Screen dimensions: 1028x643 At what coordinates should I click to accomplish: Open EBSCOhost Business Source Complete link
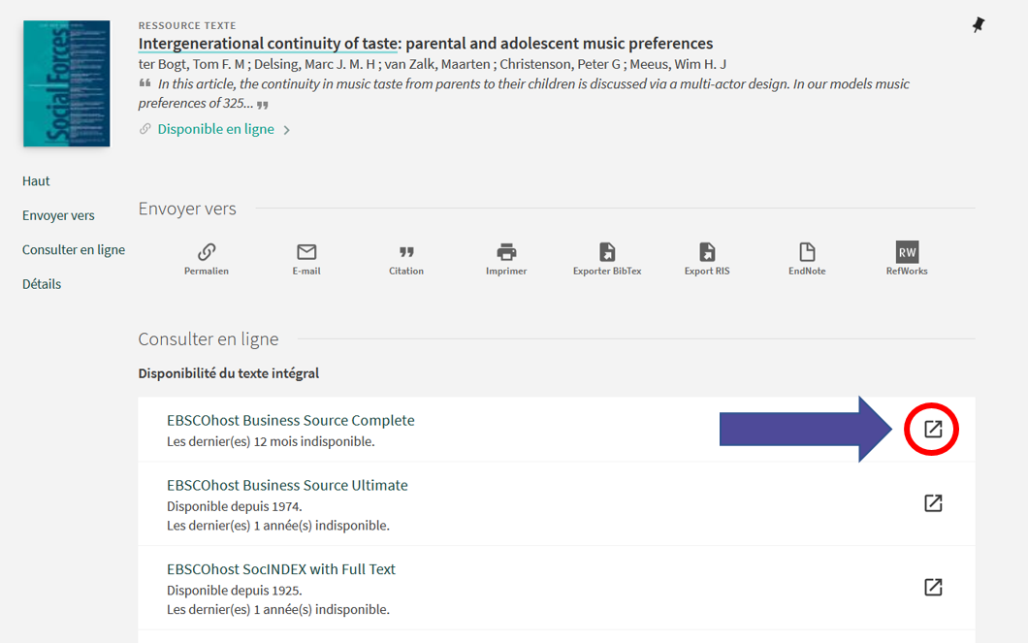coord(290,421)
